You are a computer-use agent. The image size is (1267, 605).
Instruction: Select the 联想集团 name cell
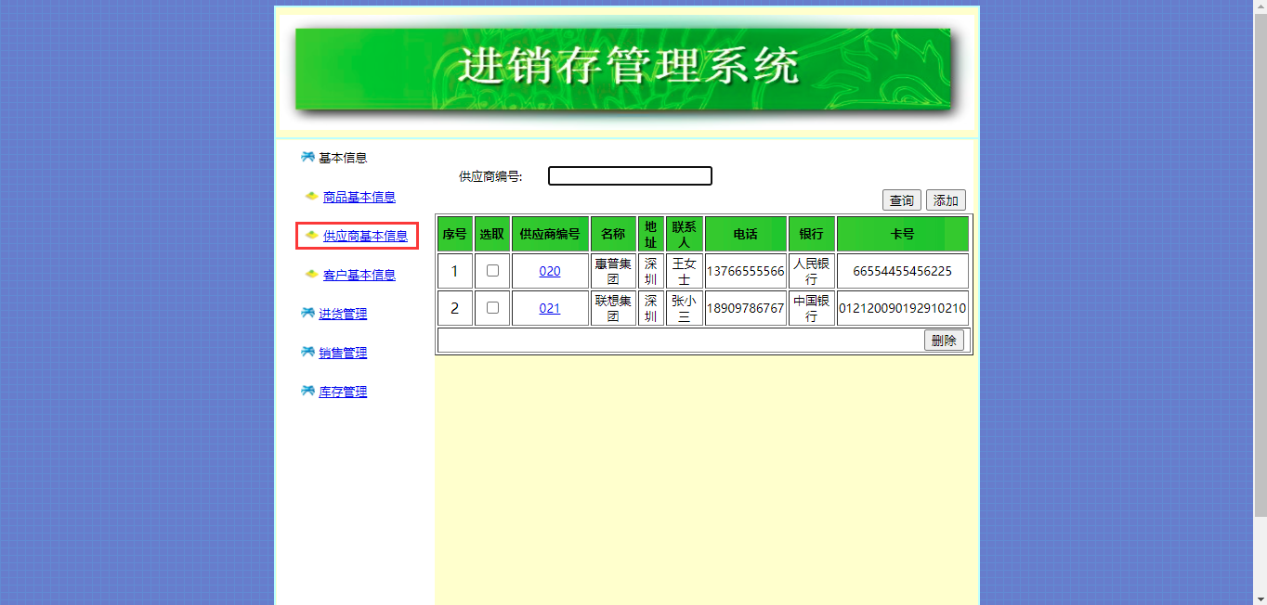coord(613,308)
